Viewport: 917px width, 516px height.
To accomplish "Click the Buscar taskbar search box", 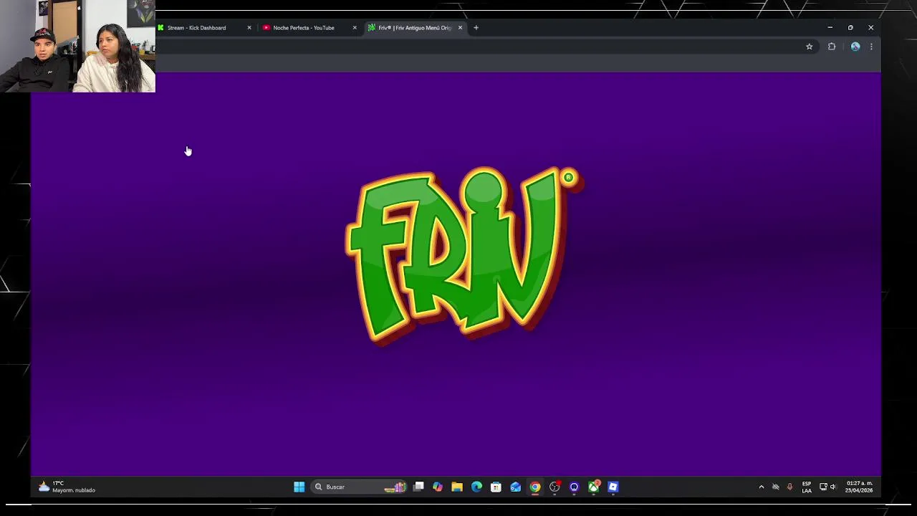I will pyautogui.click(x=360, y=487).
